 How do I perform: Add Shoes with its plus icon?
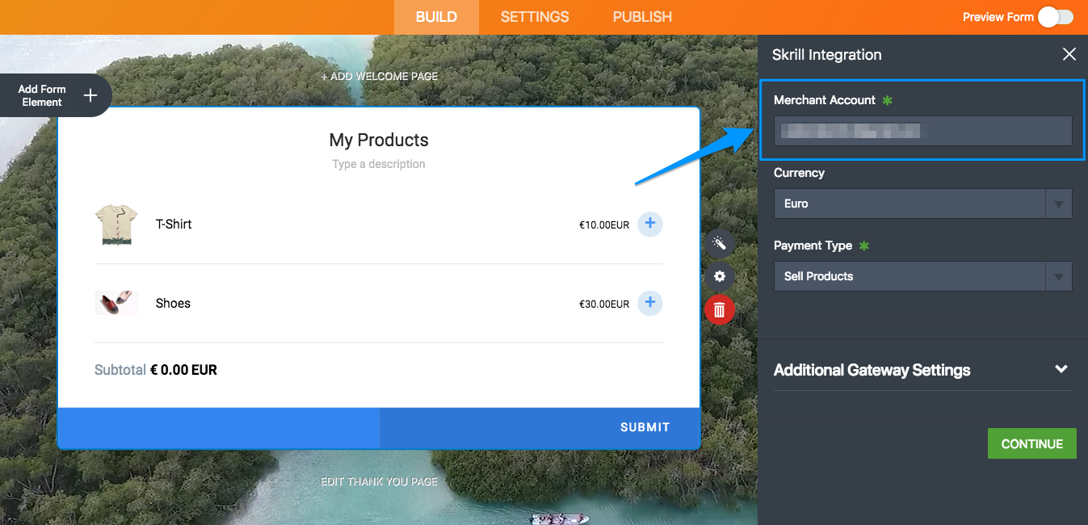pyautogui.click(x=650, y=303)
